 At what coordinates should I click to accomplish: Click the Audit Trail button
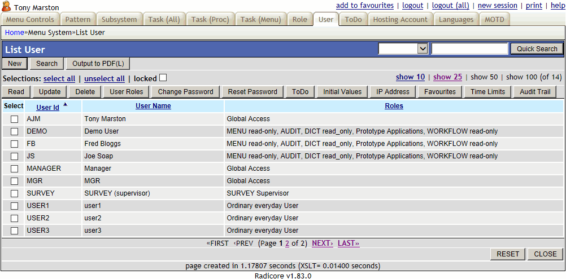535,92
